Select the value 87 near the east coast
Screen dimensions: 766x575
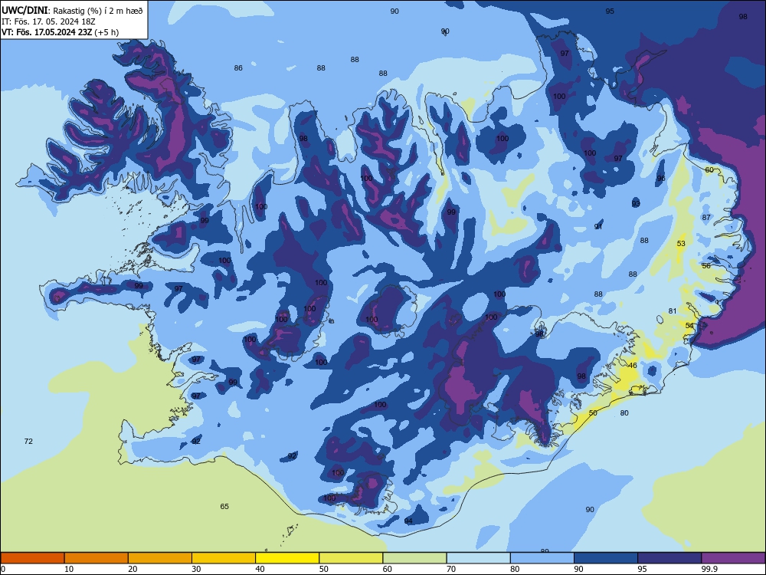706,217
